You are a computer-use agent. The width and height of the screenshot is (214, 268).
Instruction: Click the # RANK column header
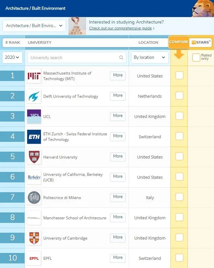tap(13, 42)
